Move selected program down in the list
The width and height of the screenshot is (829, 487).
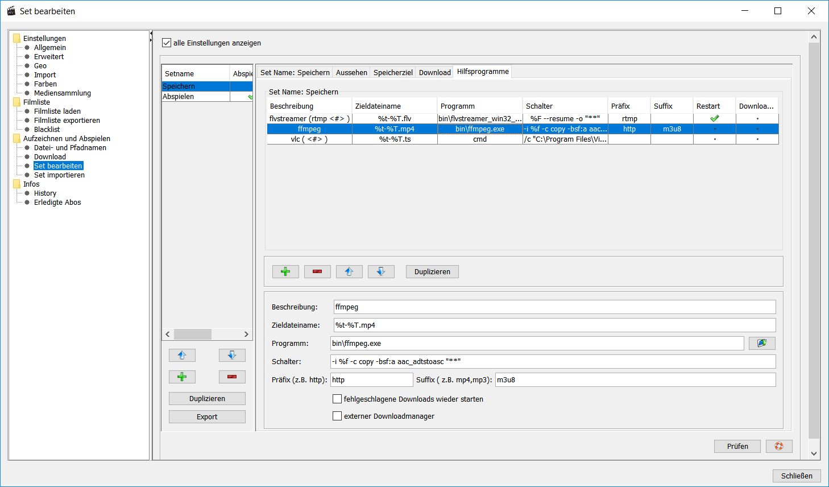point(381,271)
